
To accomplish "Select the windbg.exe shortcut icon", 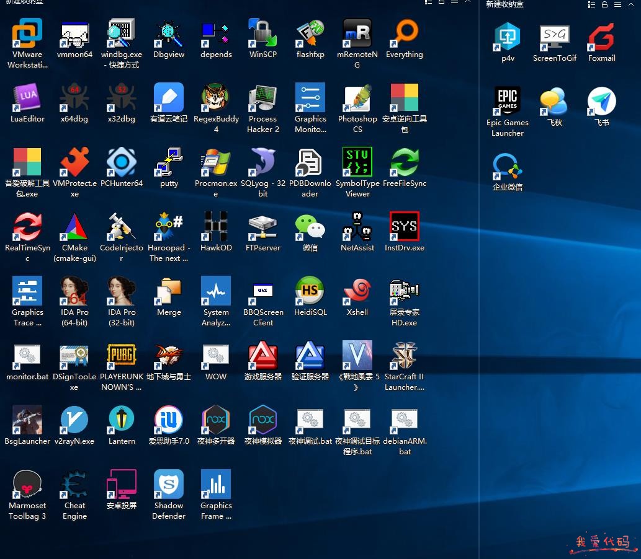I will click(122, 33).
